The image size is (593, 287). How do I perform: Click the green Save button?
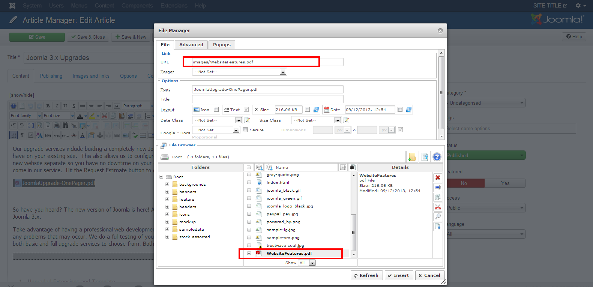[x=37, y=37]
